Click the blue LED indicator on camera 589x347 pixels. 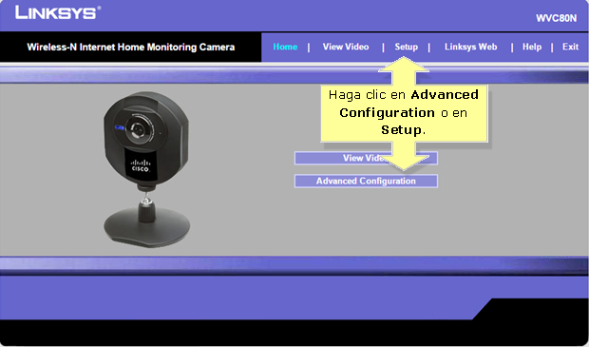coord(120,127)
